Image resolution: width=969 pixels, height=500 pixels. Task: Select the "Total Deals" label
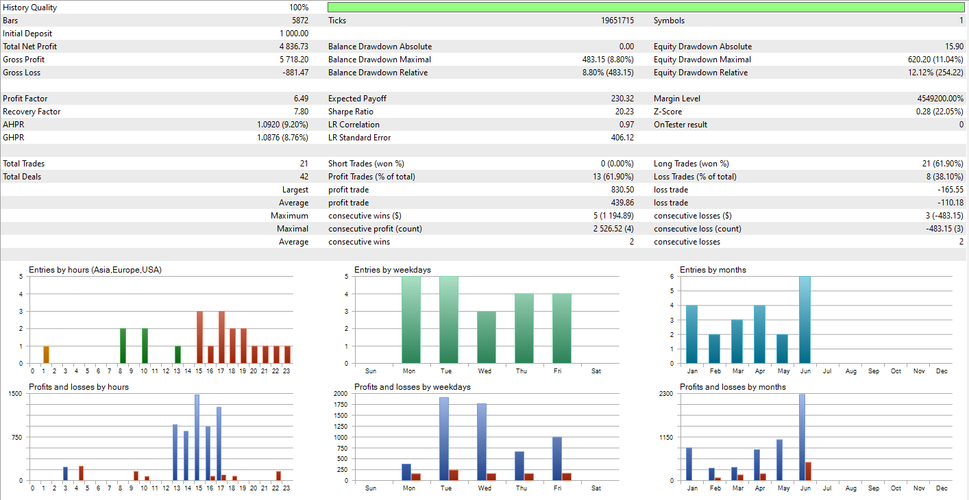point(22,177)
